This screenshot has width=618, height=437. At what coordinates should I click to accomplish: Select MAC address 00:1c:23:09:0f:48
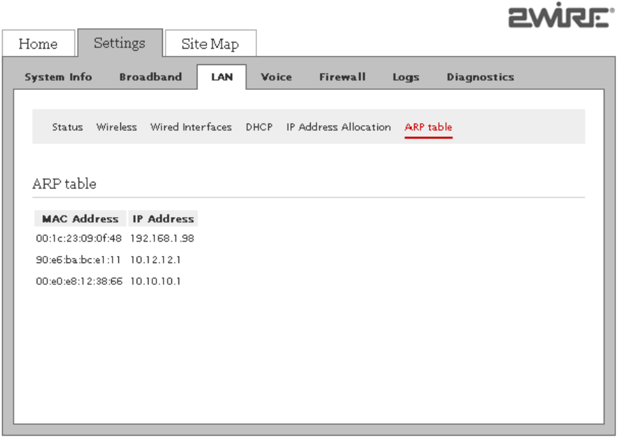[79, 238]
